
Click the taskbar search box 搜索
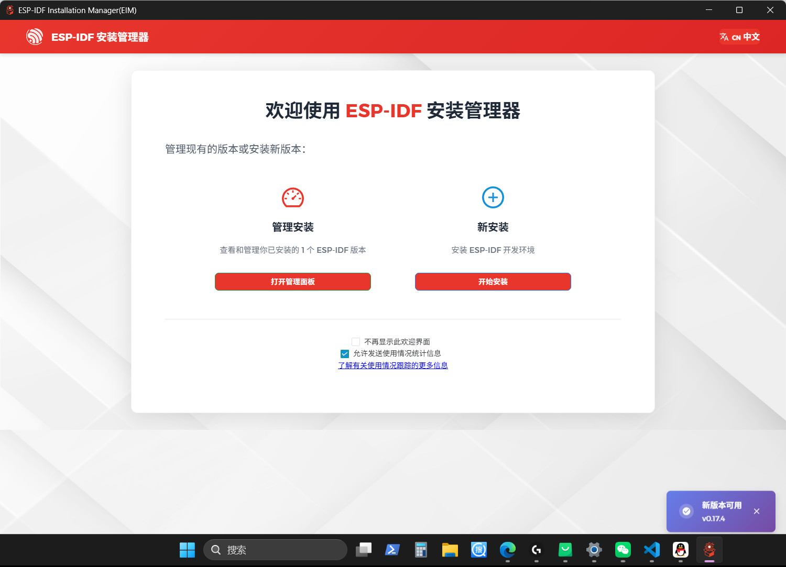[x=275, y=550]
